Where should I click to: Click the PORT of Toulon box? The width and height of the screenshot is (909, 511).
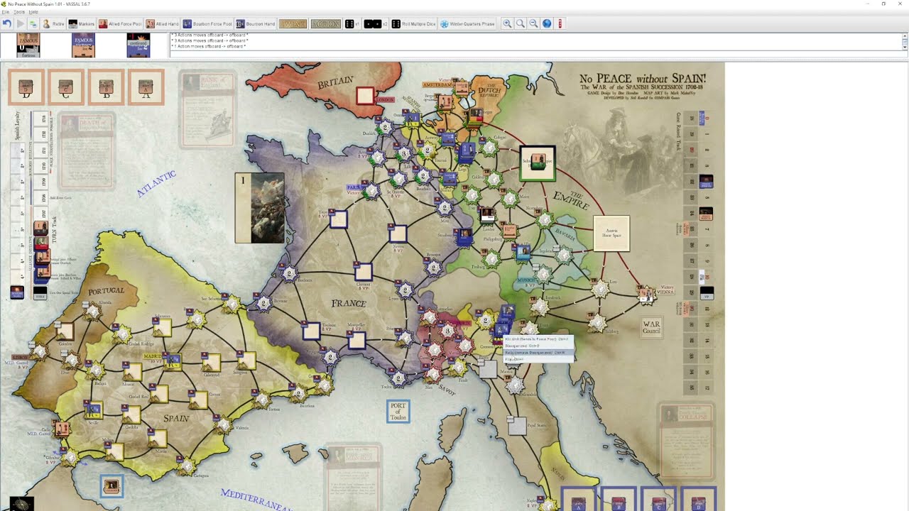point(398,412)
